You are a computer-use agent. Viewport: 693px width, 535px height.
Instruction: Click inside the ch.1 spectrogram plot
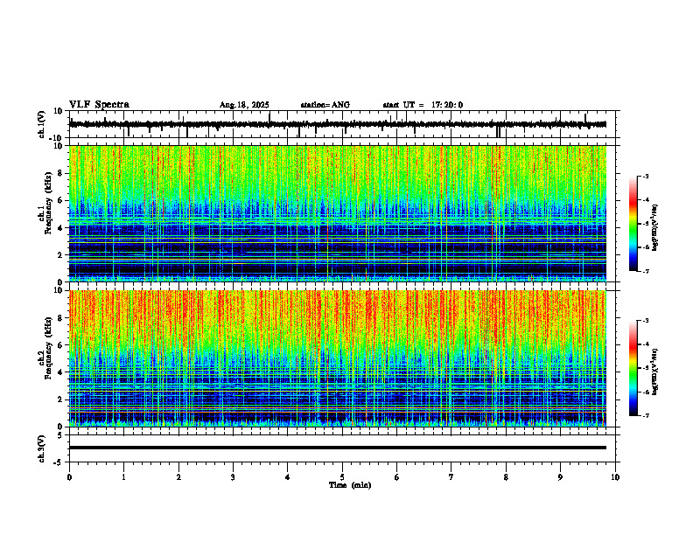point(337,213)
